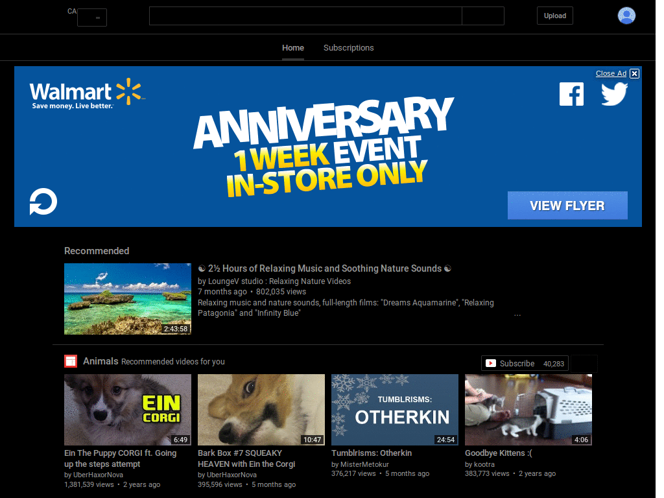Switch to the Home tab
664x498 pixels.
coord(293,48)
